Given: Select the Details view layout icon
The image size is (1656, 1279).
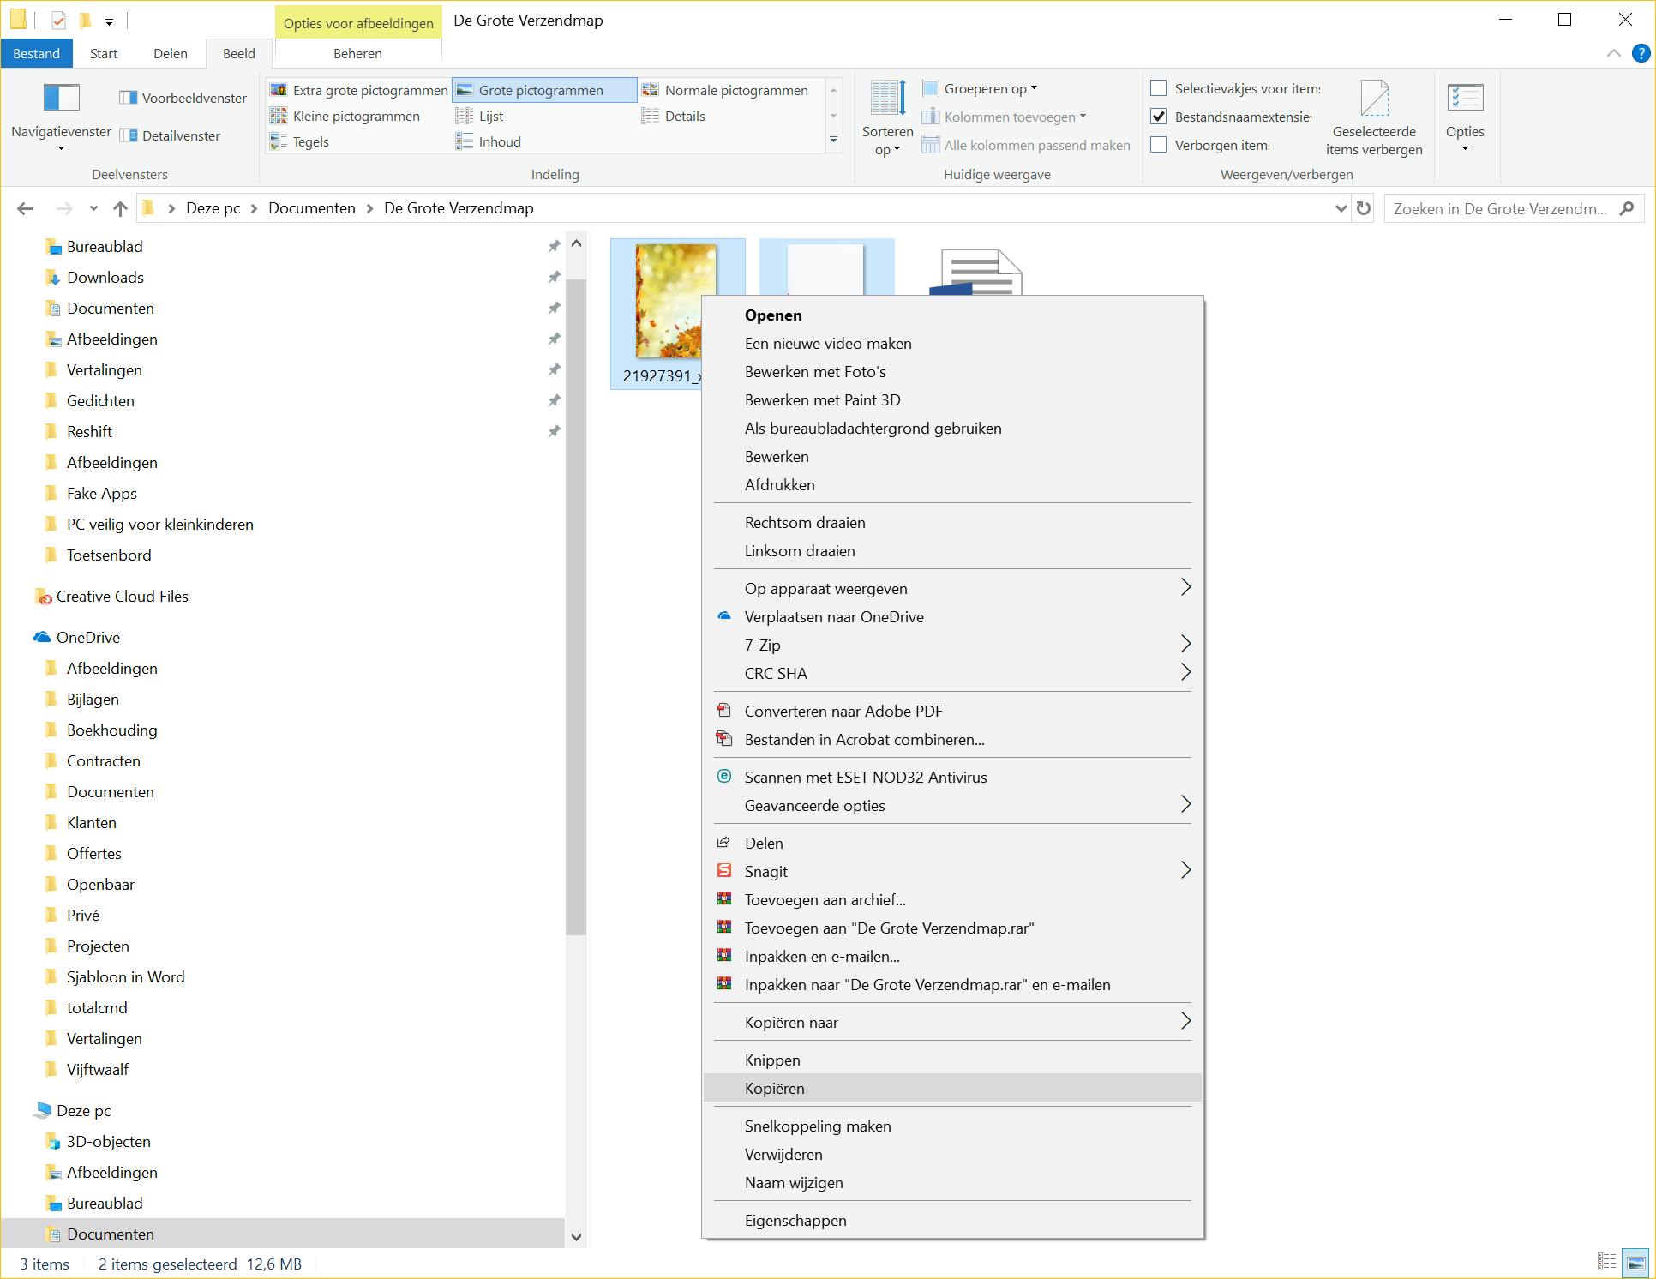Looking at the screenshot, I should [651, 116].
